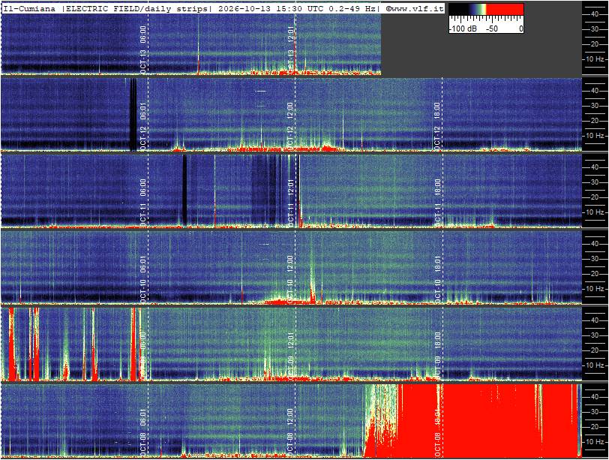Screen dimensions: 609x460
Task: Click the dB color scale gradient bar
Action: pos(486,10)
